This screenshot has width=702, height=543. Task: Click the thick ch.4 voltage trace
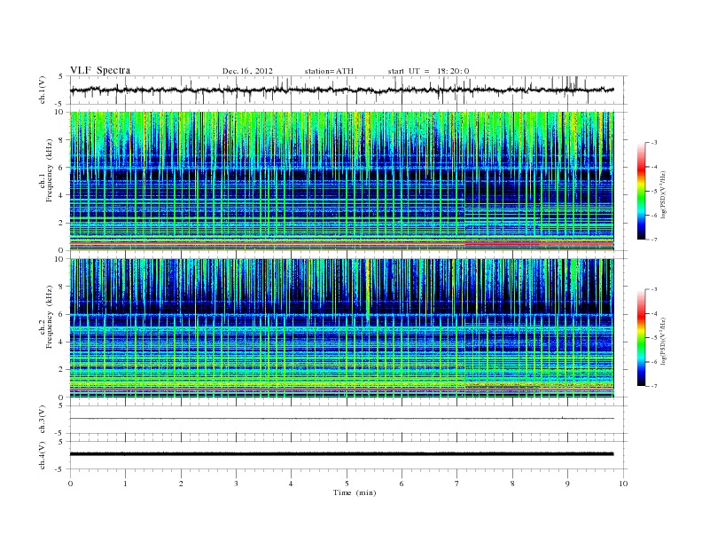[341, 454]
